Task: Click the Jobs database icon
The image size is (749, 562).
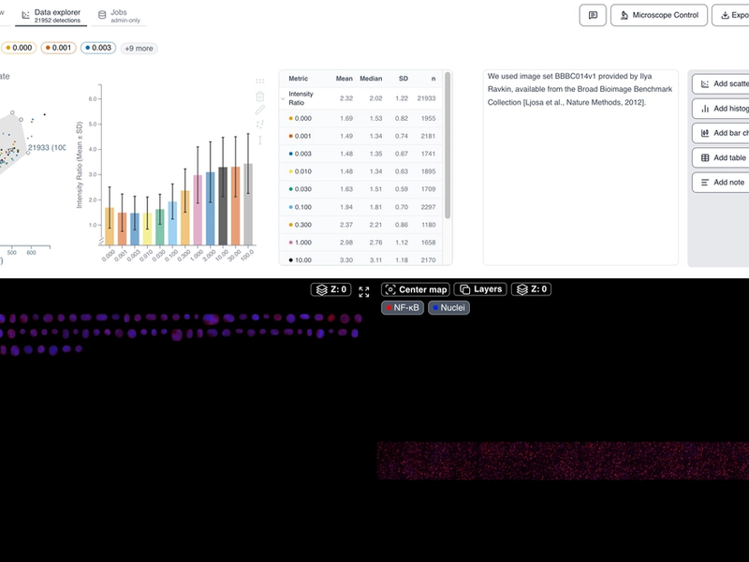Action: pyautogui.click(x=102, y=15)
